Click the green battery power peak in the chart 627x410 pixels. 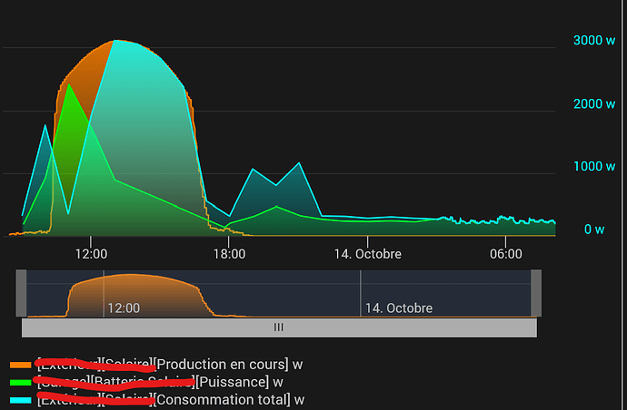point(69,84)
